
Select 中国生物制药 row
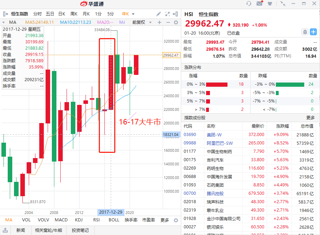click(x=248, y=151)
